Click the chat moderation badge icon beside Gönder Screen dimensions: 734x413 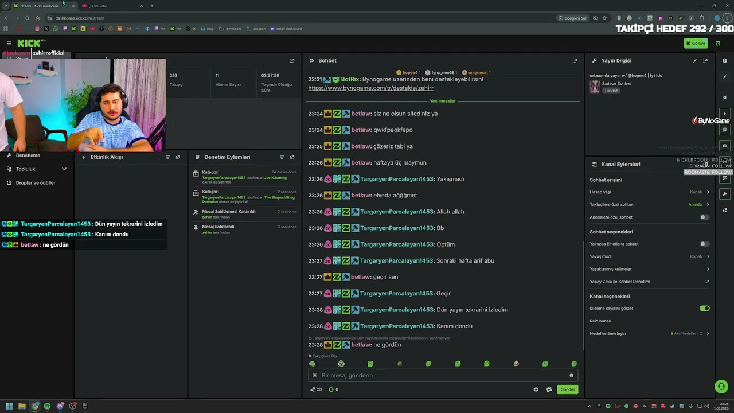coord(549,389)
